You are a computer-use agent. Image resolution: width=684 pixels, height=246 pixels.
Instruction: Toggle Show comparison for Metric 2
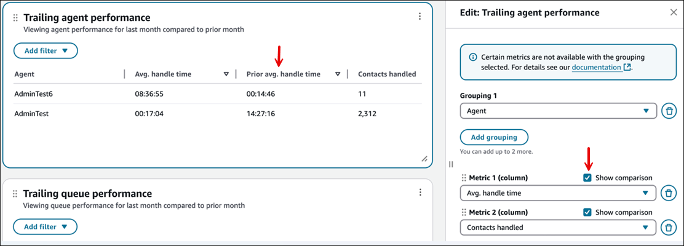[587, 212]
